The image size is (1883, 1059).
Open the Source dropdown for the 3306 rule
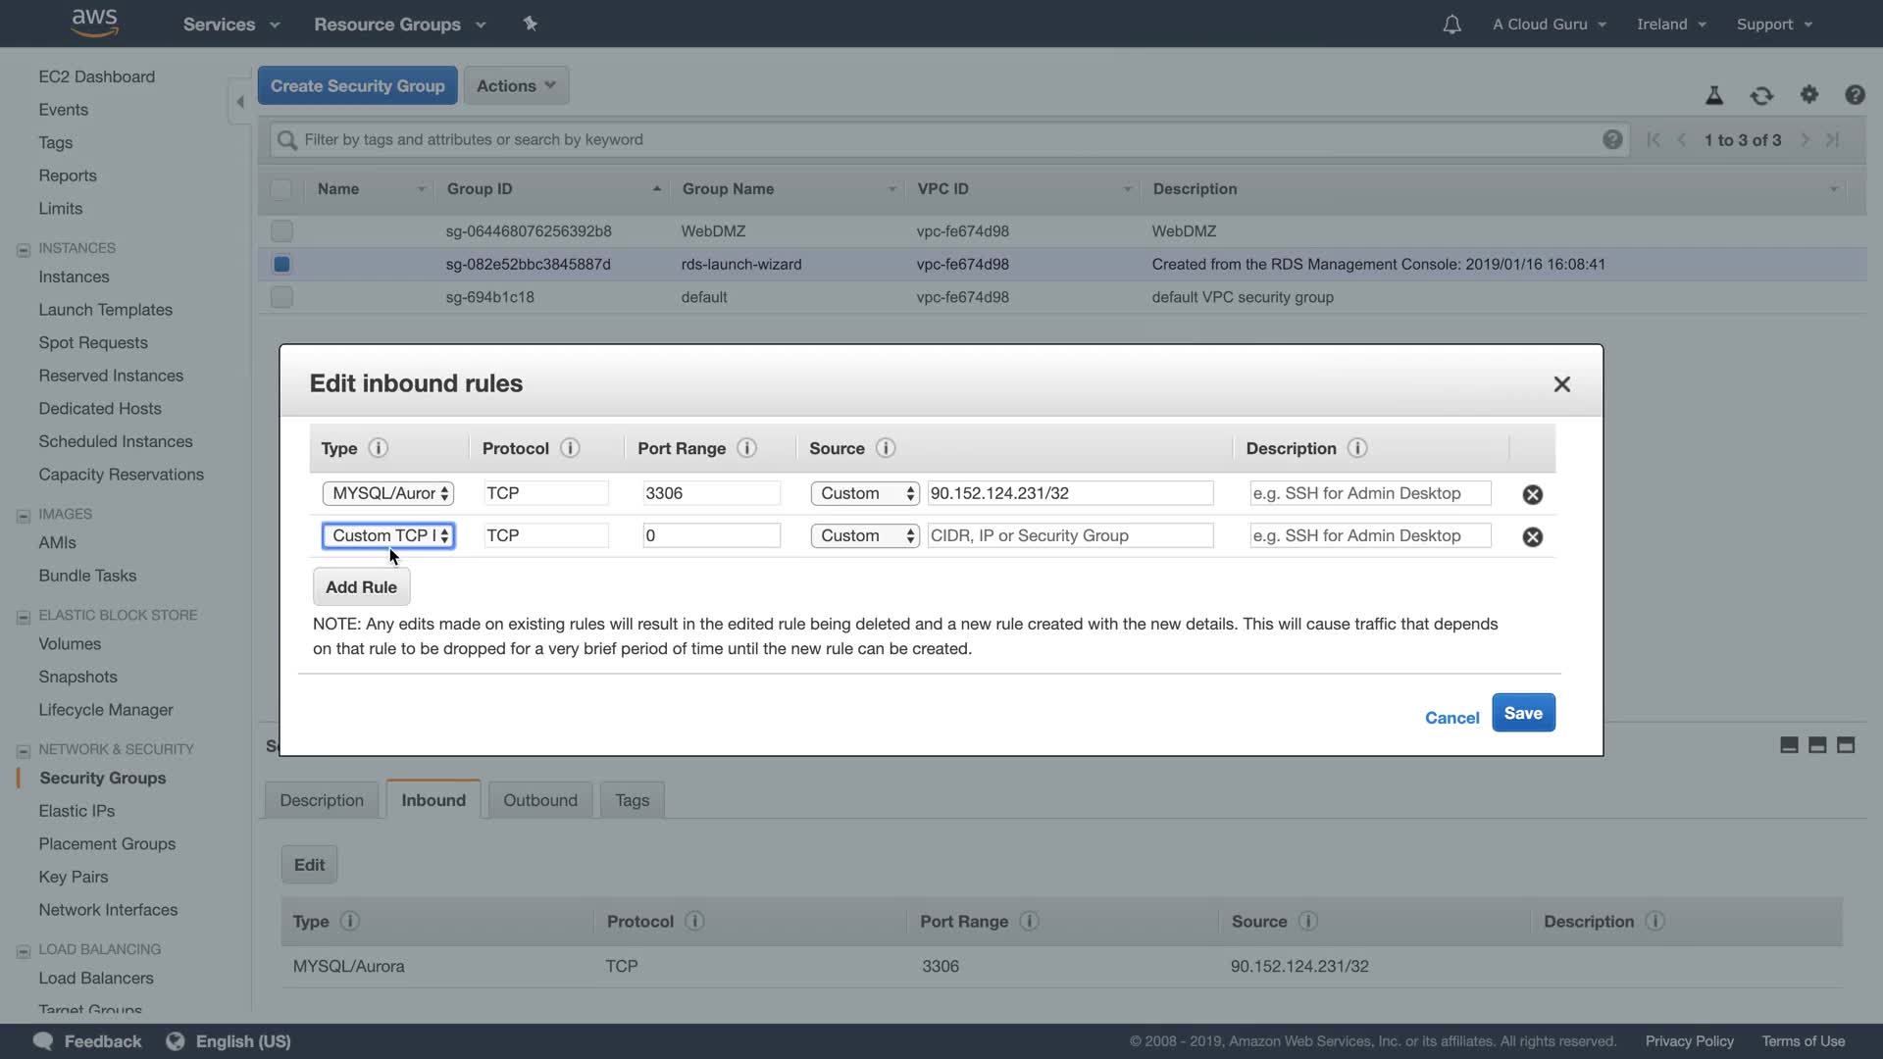864,493
